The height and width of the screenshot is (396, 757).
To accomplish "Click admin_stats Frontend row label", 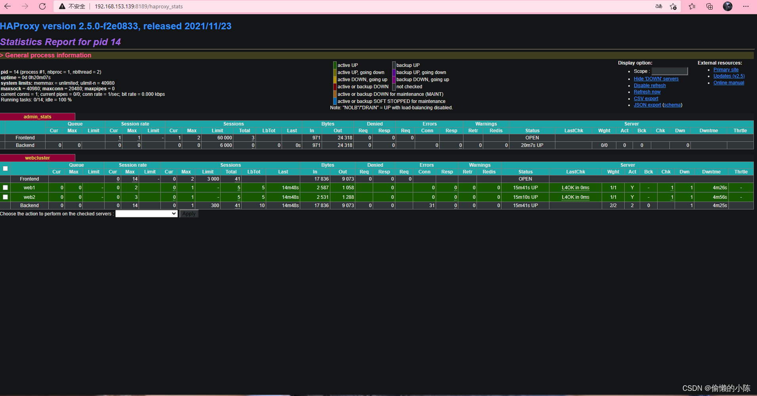I will click(25, 138).
